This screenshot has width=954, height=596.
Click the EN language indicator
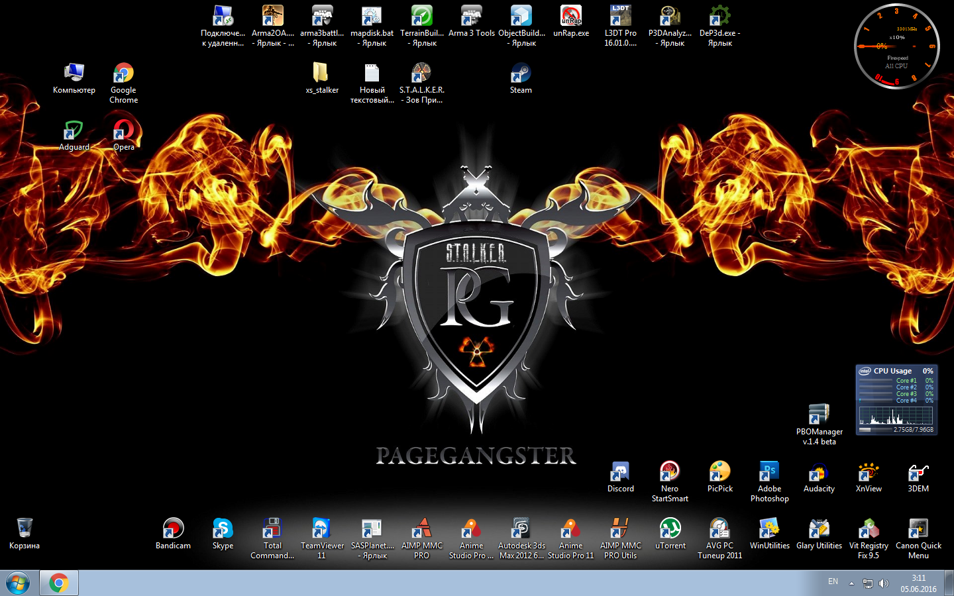click(x=833, y=582)
